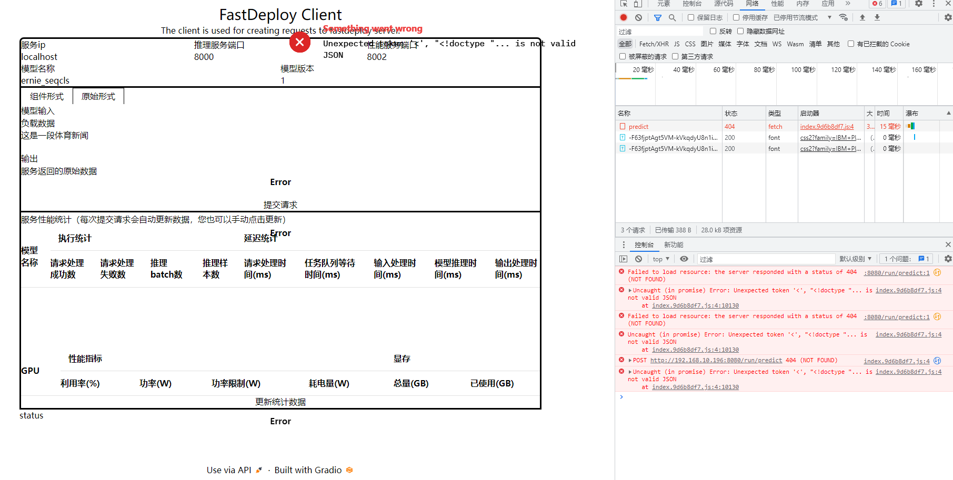Toggle the network filter funnel icon
Viewport: 953px width, 480px height.
[x=658, y=17]
